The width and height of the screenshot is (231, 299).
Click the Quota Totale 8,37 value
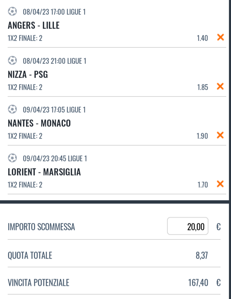(202, 255)
